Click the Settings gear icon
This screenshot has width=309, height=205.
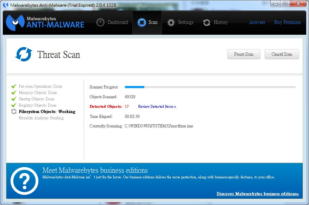171,22
